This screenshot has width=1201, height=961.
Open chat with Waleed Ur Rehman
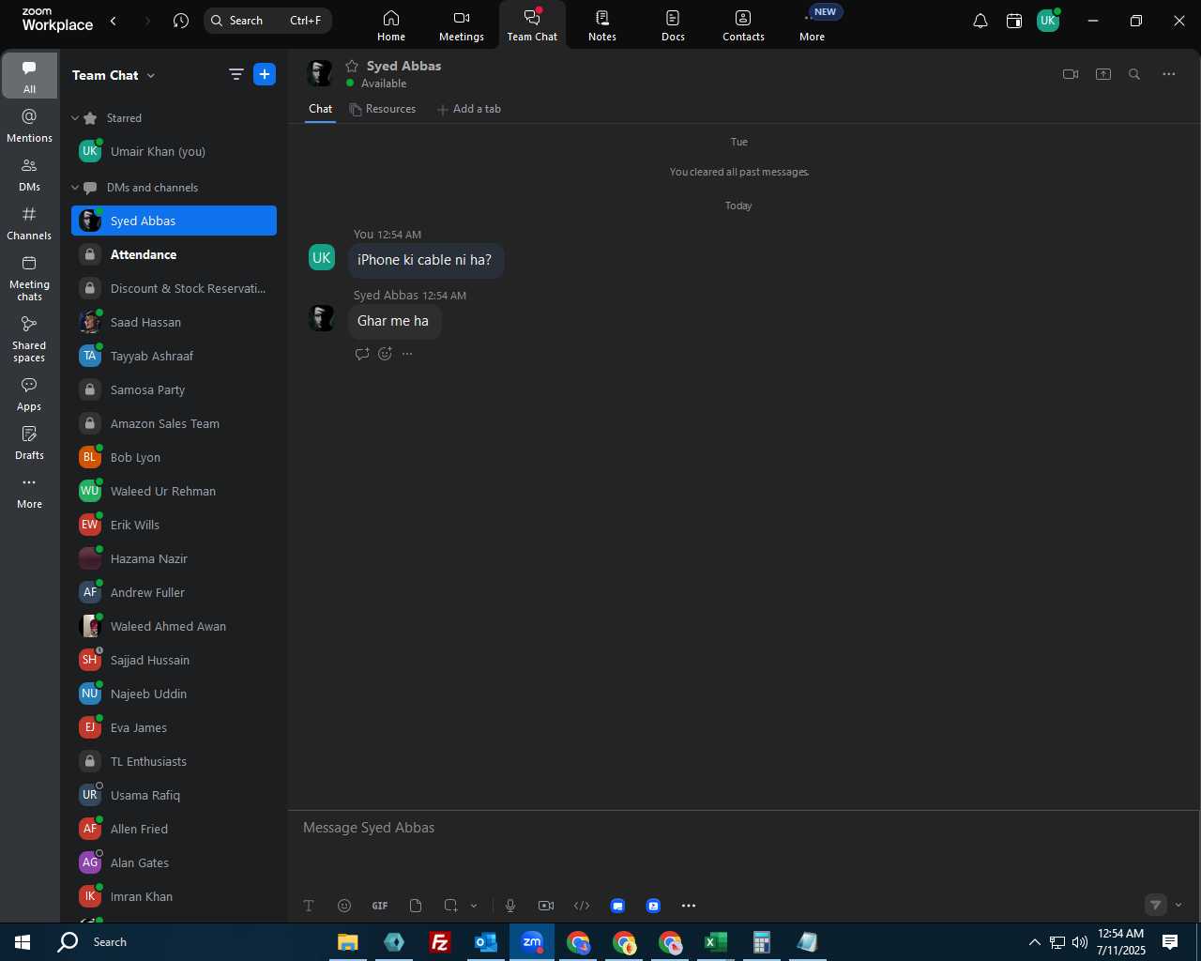(x=174, y=491)
